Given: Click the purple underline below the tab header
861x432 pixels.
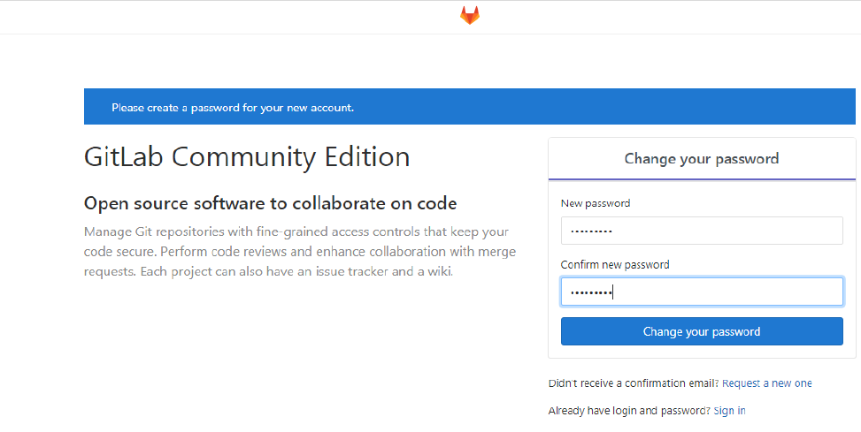Looking at the screenshot, I should 701,179.
